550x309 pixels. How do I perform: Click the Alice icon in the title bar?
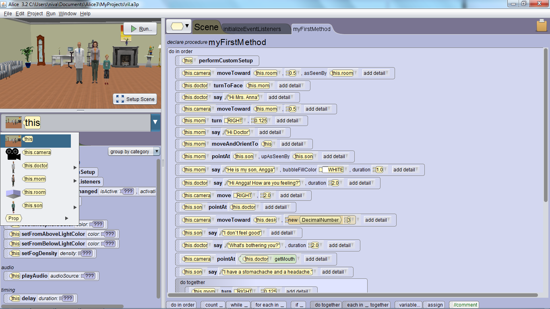click(4, 3)
